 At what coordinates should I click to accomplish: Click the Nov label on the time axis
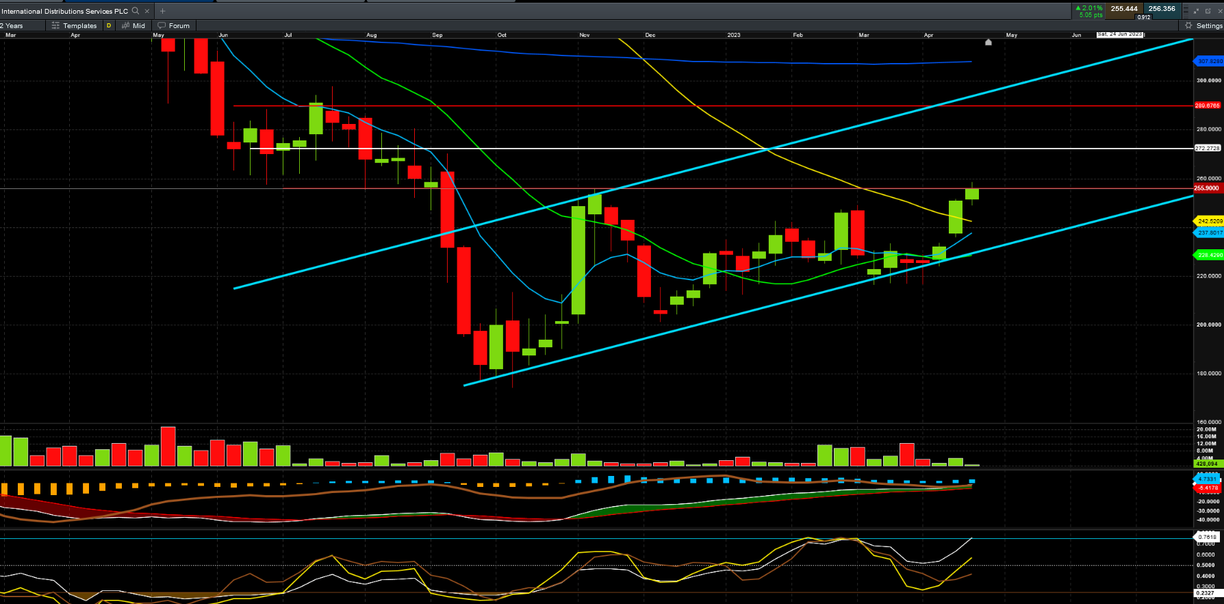[x=585, y=35]
